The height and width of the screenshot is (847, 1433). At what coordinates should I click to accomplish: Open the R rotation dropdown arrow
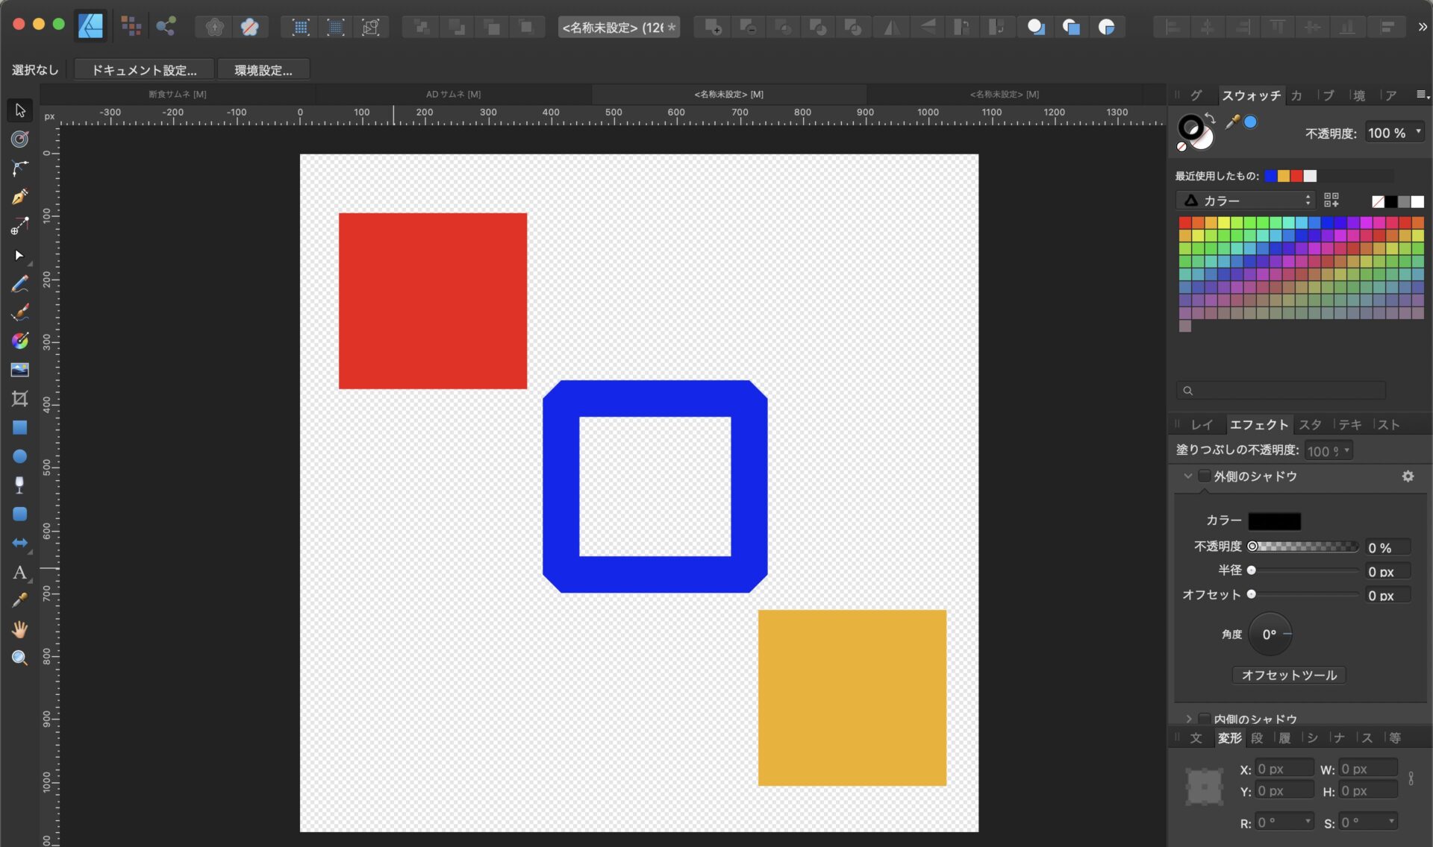1308,822
